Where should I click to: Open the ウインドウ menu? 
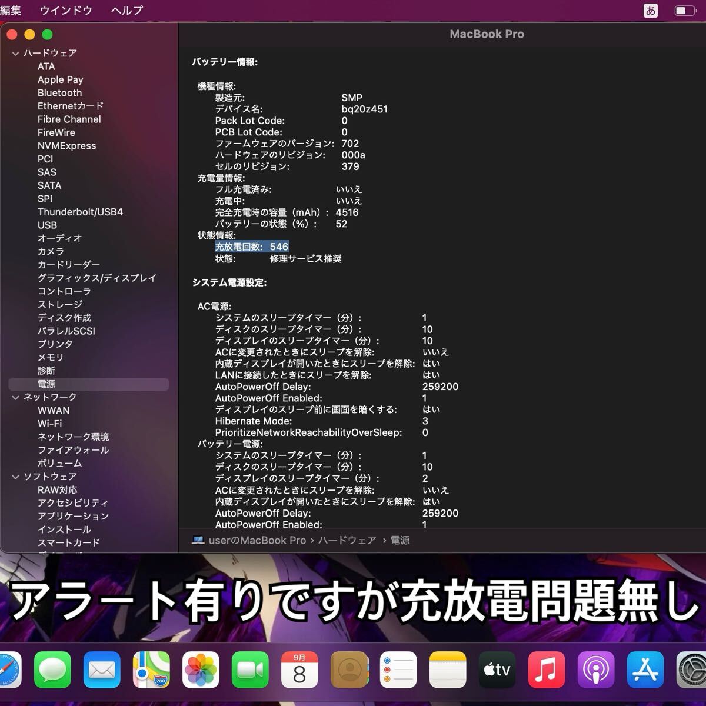pyautogui.click(x=66, y=10)
